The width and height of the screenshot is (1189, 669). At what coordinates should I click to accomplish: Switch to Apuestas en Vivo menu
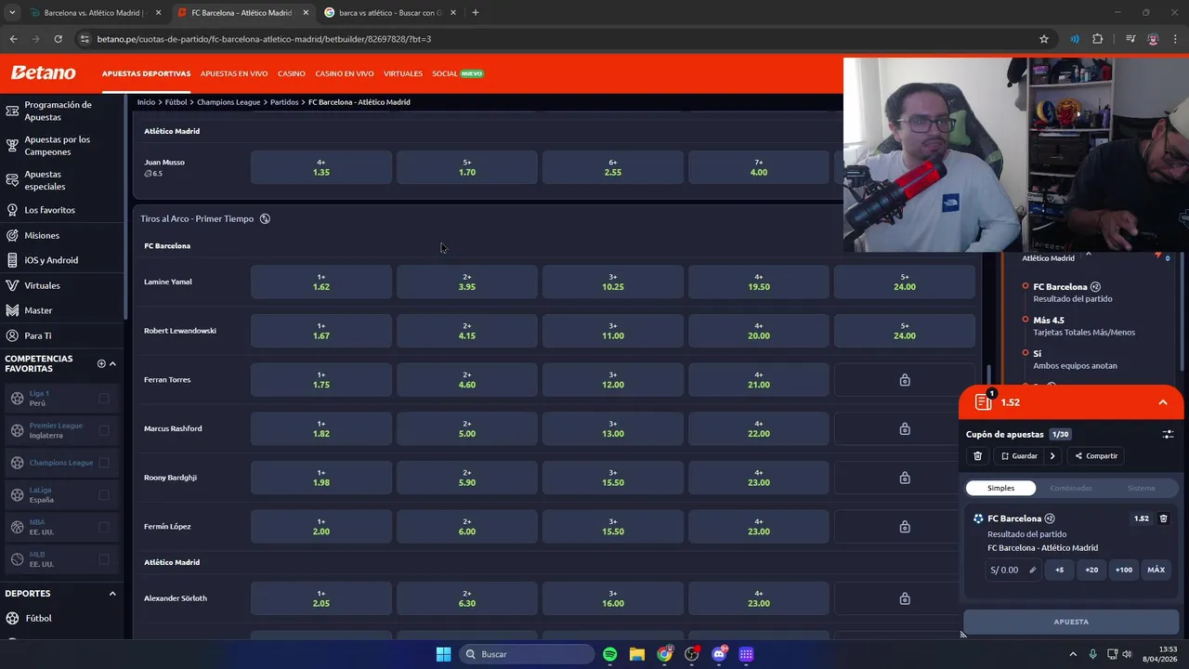coord(234,73)
